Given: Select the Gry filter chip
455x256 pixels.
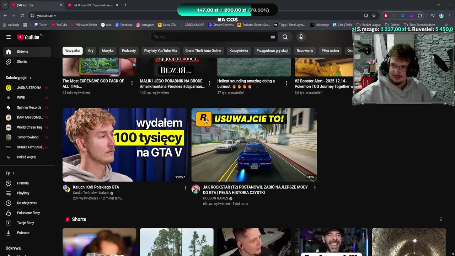Looking at the screenshot, I should click(91, 51).
